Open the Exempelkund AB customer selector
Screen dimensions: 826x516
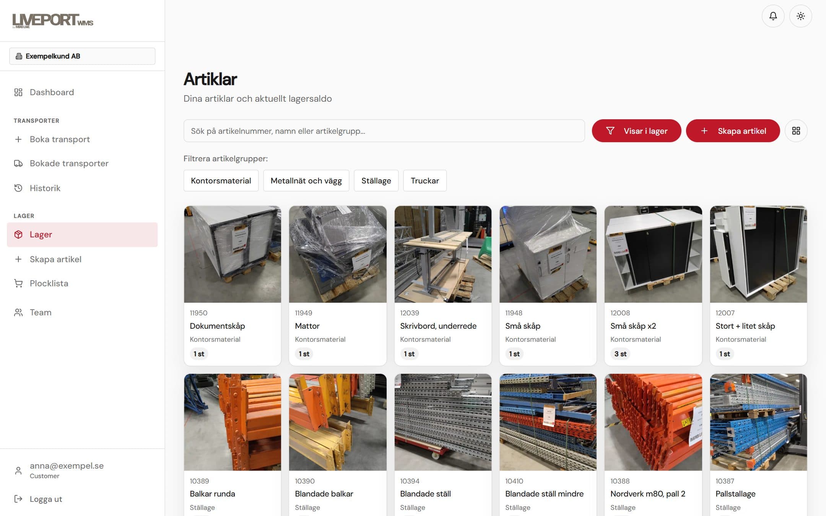tap(82, 56)
